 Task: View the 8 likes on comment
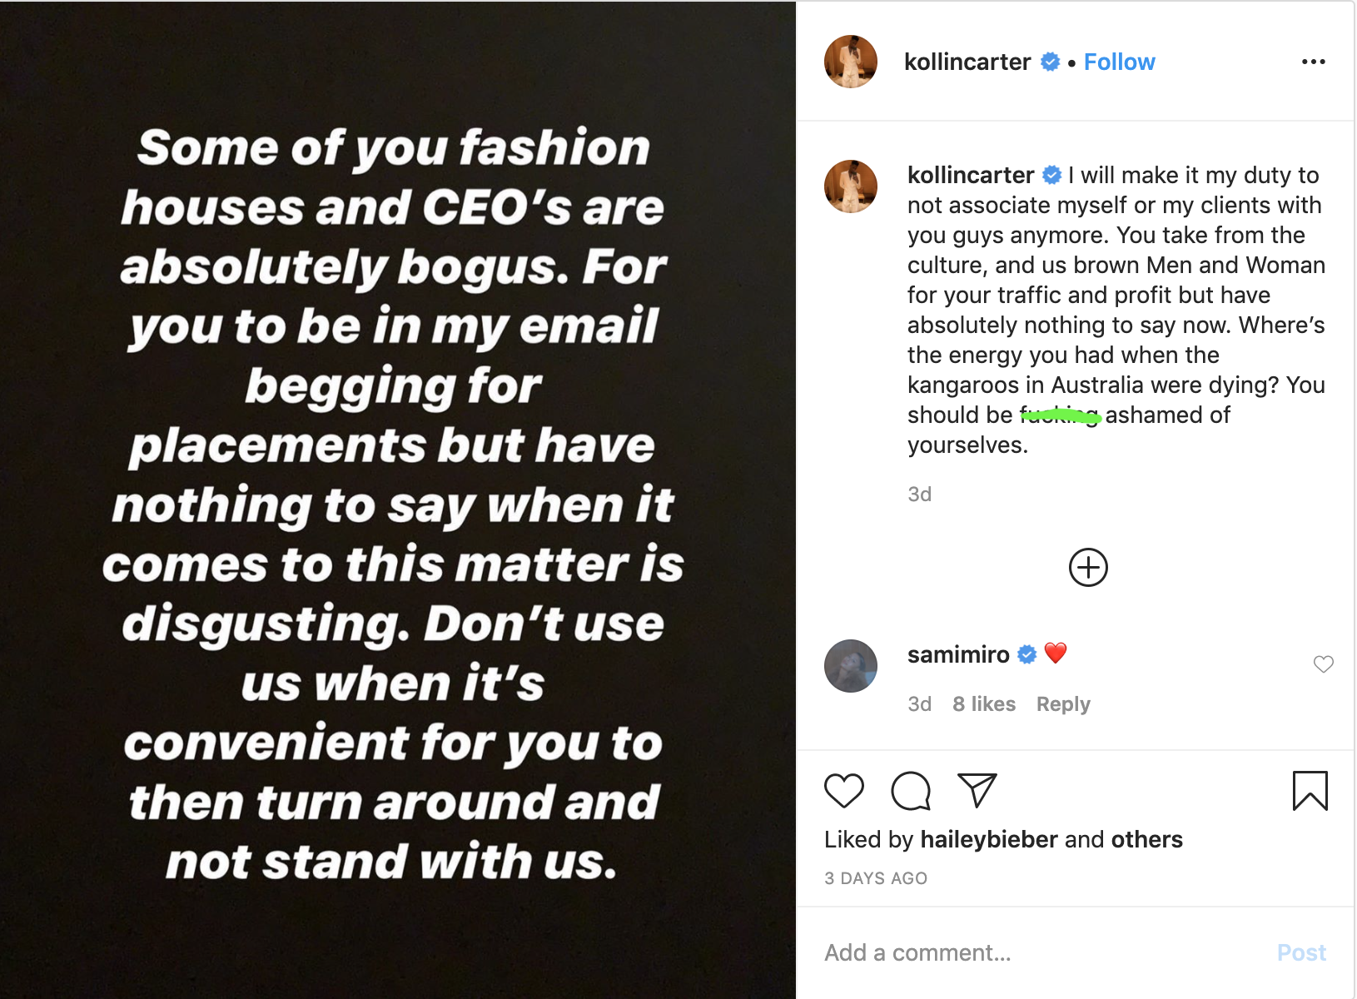tap(983, 704)
